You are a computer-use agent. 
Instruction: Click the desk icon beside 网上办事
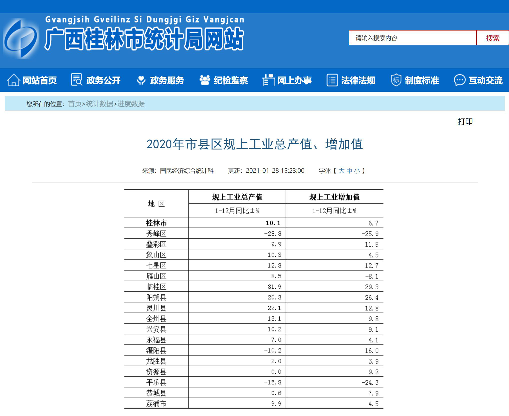coord(268,80)
